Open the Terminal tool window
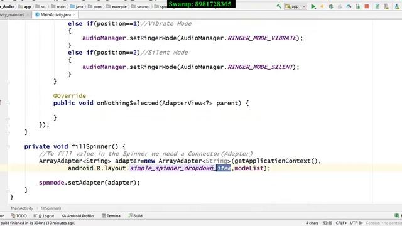Viewport: 402px width, 226px height. 112,216
